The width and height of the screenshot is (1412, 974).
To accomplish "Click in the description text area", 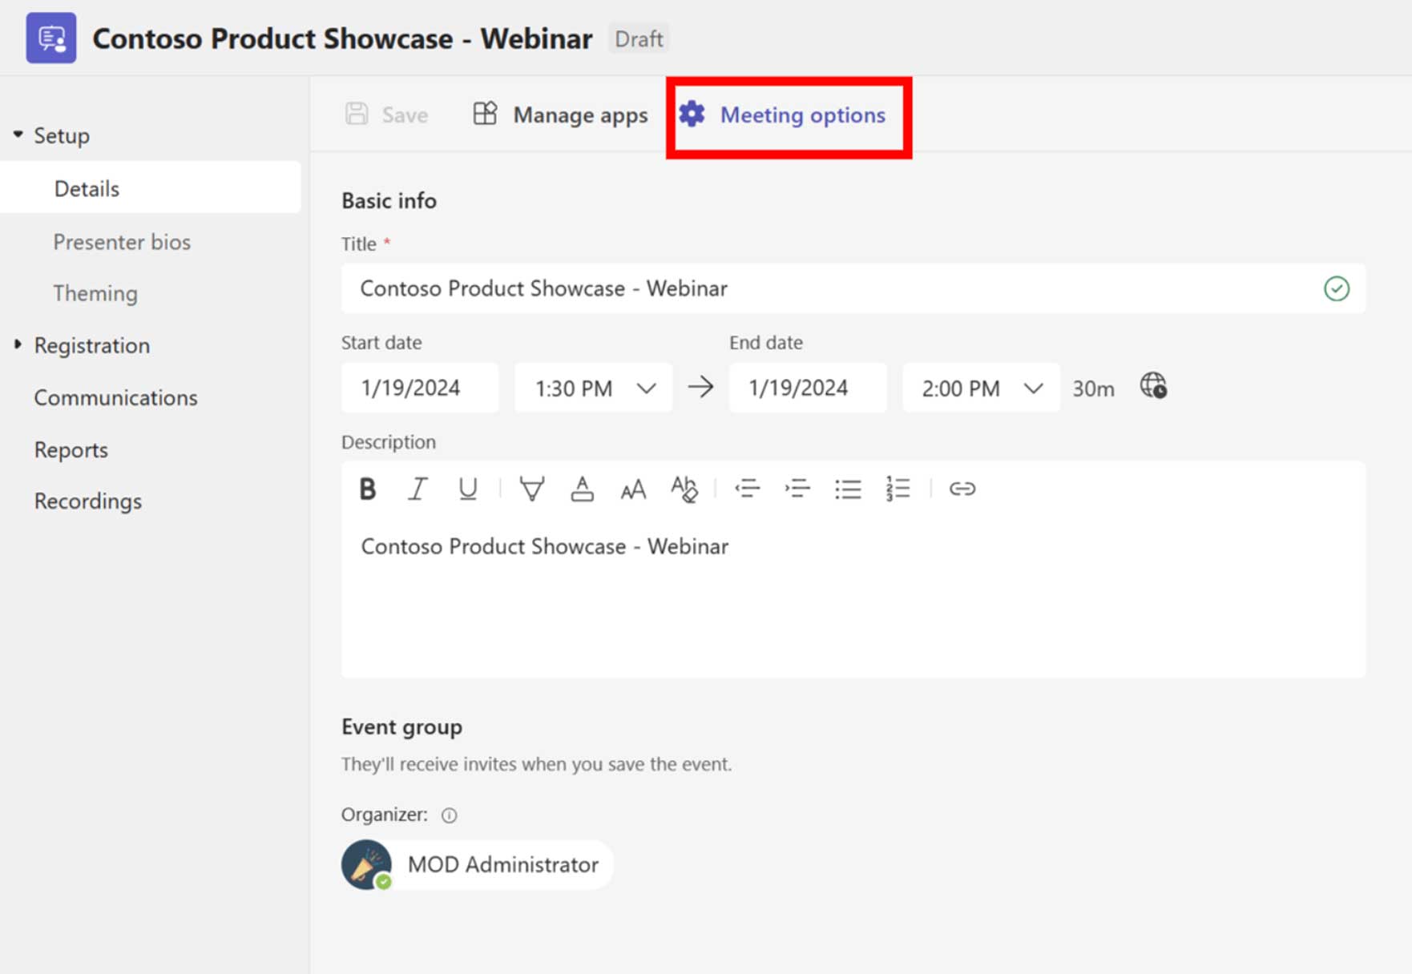I will click(853, 597).
